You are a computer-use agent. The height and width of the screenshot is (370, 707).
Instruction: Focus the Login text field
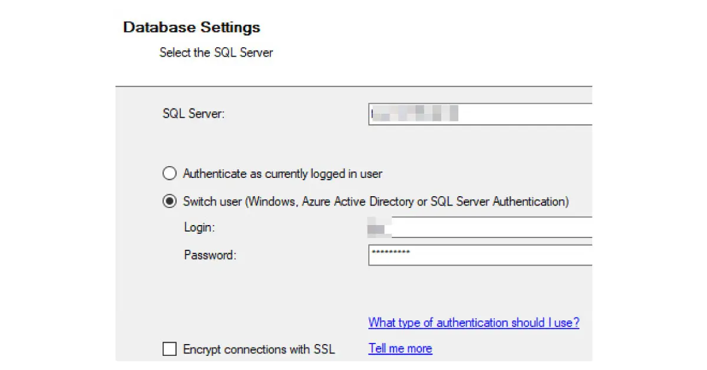489,227
